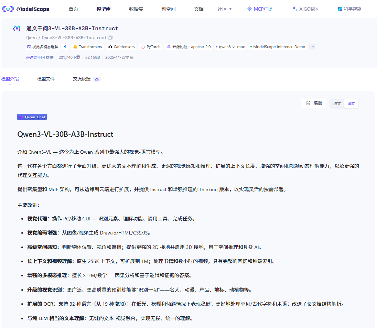The width and height of the screenshot is (377, 328).
Task: Click the 科学智能 icon
Action: [x=340, y=9]
